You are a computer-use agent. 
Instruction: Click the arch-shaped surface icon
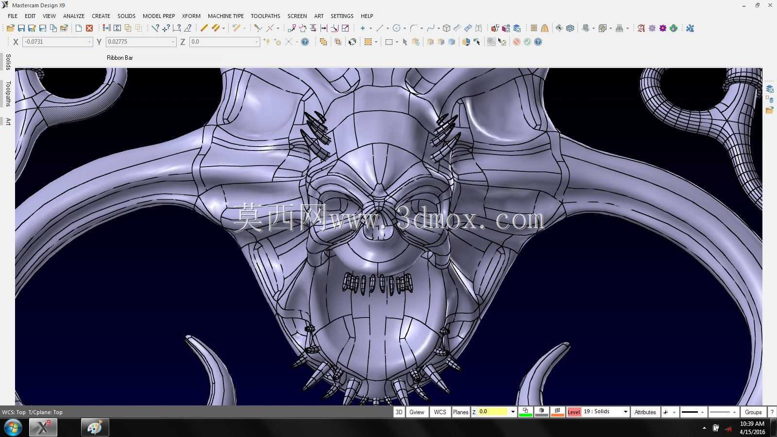coord(545,28)
